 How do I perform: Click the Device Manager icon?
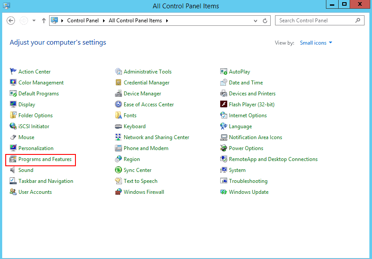pos(118,94)
